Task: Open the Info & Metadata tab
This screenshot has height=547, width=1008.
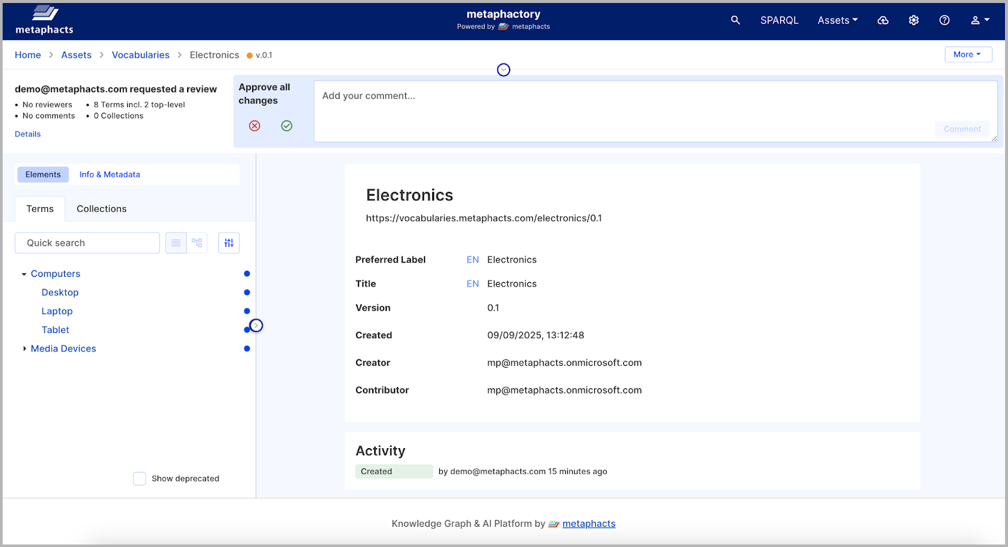Action: click(x=110, y=174)
